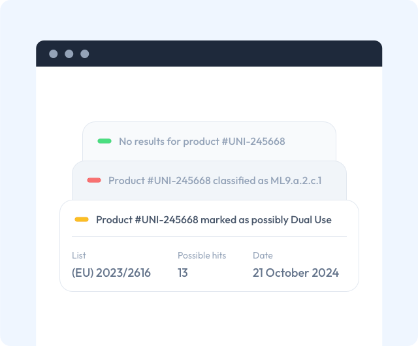This screenshot has height=346, width=418.
Task: Select the 'marked as possibly Dual Use' title
Action: click(214, 220)
